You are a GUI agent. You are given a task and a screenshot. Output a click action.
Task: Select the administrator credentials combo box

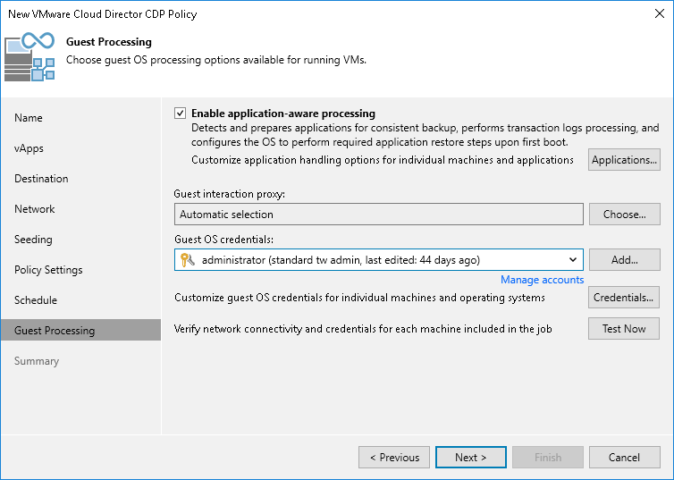379,259
